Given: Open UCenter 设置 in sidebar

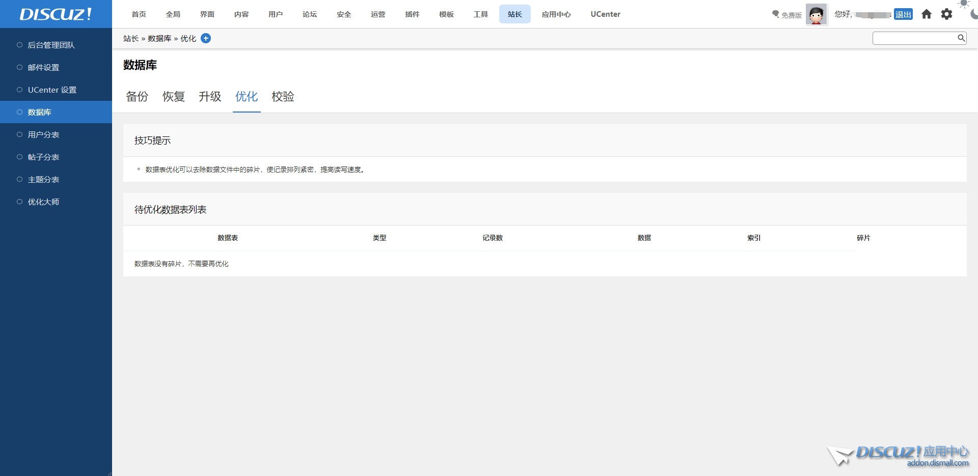Looking at the screenshot, I should pyautogui.click(x=56, y=90).
